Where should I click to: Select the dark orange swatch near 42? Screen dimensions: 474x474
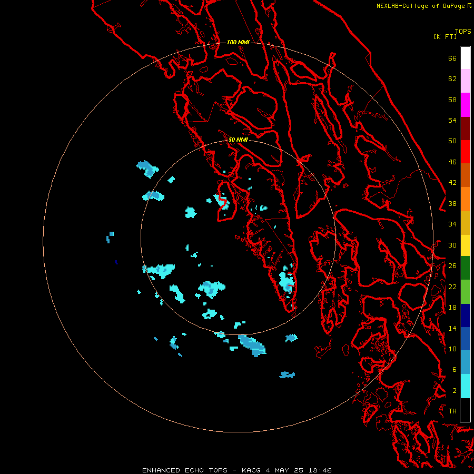(x=465, y=175)
